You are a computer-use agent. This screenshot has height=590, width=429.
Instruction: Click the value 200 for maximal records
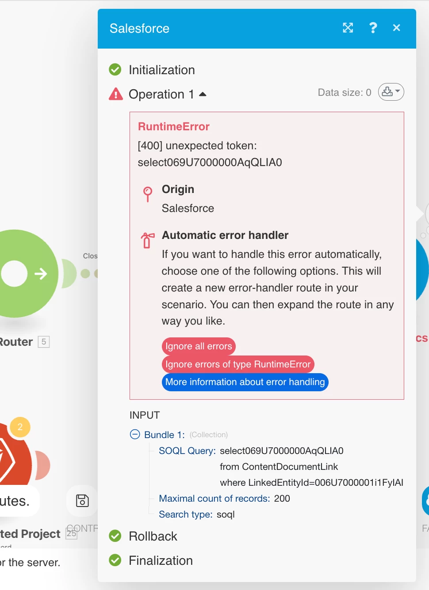click(282, 499)
